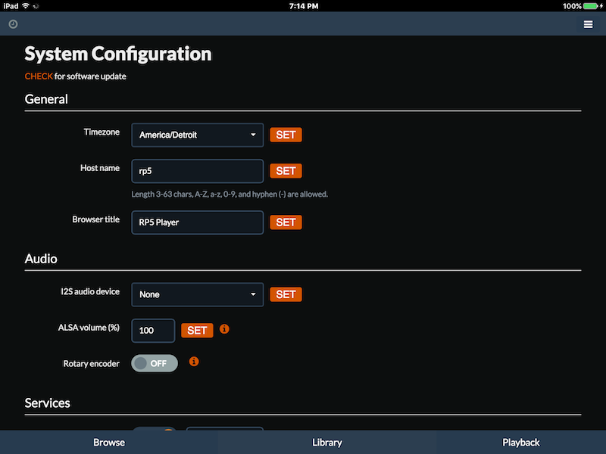The width and height of the screenshot is (606, 454).
Task: Click the Wi-Fi icon in status bar
Action: 26,6
